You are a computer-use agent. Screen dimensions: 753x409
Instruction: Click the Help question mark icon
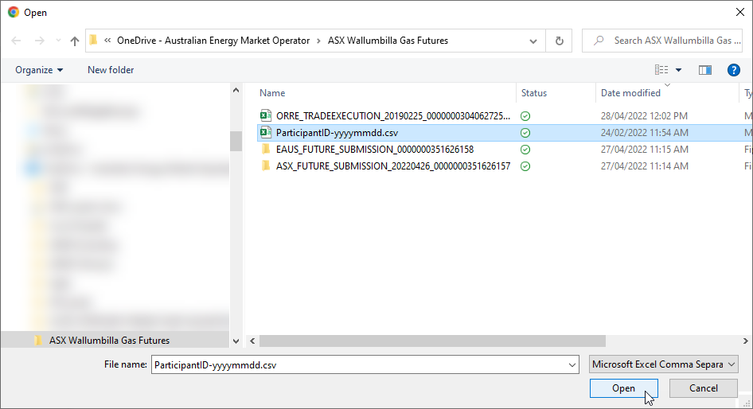point(734,70)
